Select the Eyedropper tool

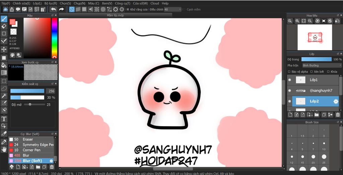4,142
